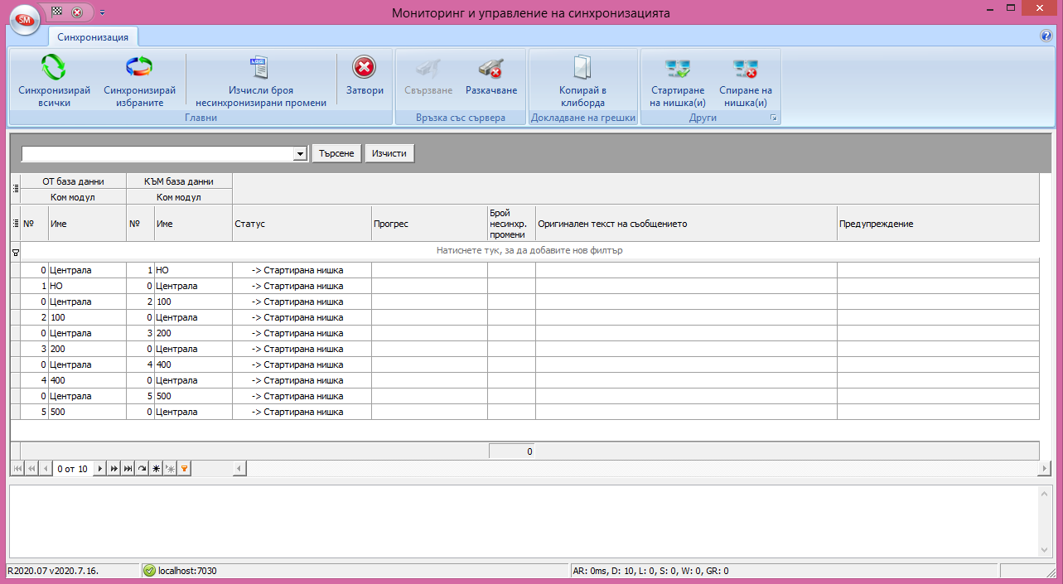
Task: Click the message log scrollbar down arrow
Action: coord(1045,550)
